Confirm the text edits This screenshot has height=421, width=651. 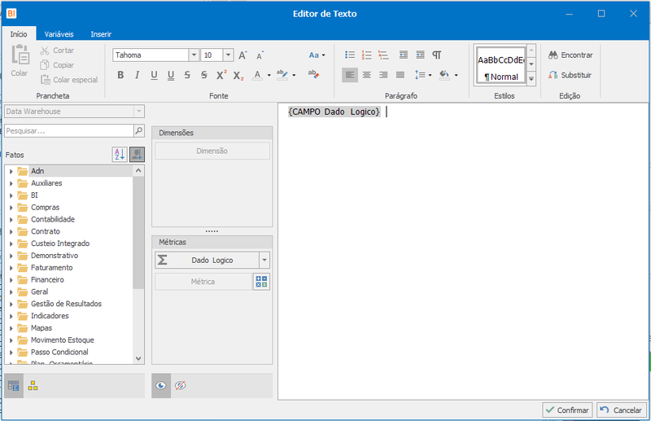pos(567,410)
